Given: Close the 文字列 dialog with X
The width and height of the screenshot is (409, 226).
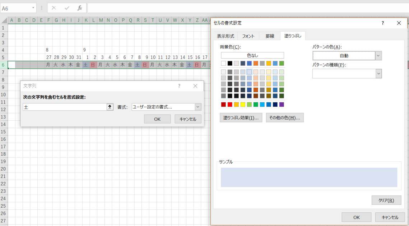Looking at the screenshot, I should click(195, 86).
